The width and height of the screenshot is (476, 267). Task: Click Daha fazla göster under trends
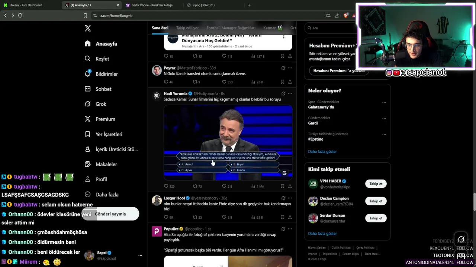pyautogui.click(x=322, y=151)
